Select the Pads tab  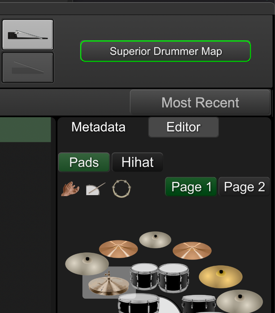click(x=84, y=162)
